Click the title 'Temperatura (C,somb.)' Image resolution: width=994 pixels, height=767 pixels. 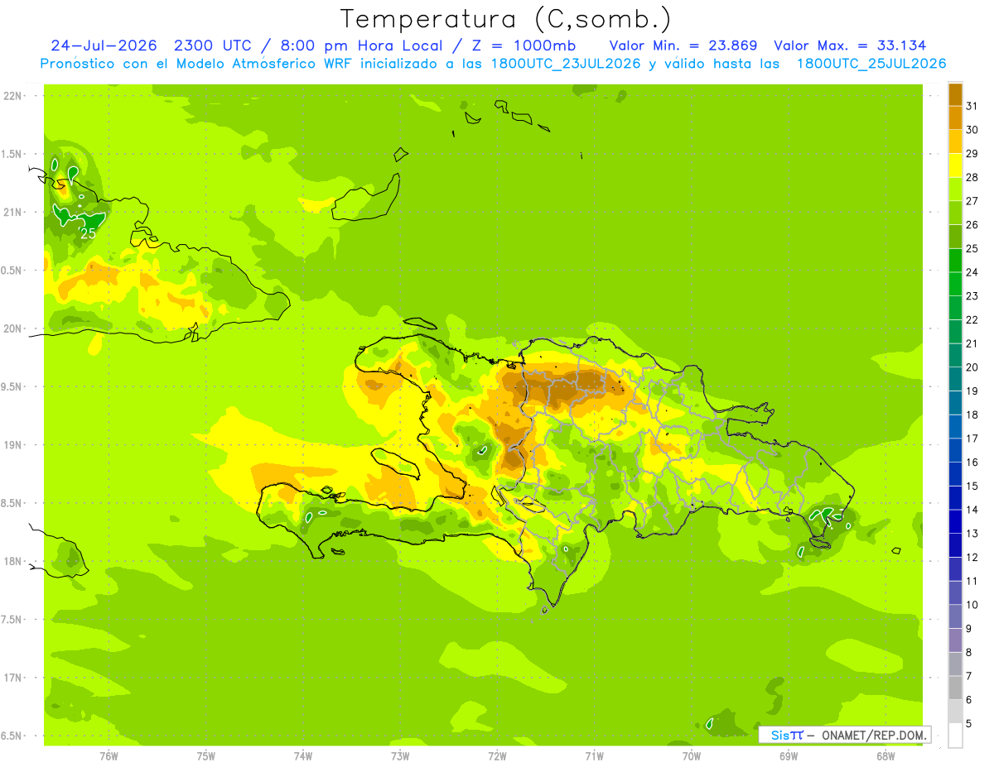click(506, 19)
